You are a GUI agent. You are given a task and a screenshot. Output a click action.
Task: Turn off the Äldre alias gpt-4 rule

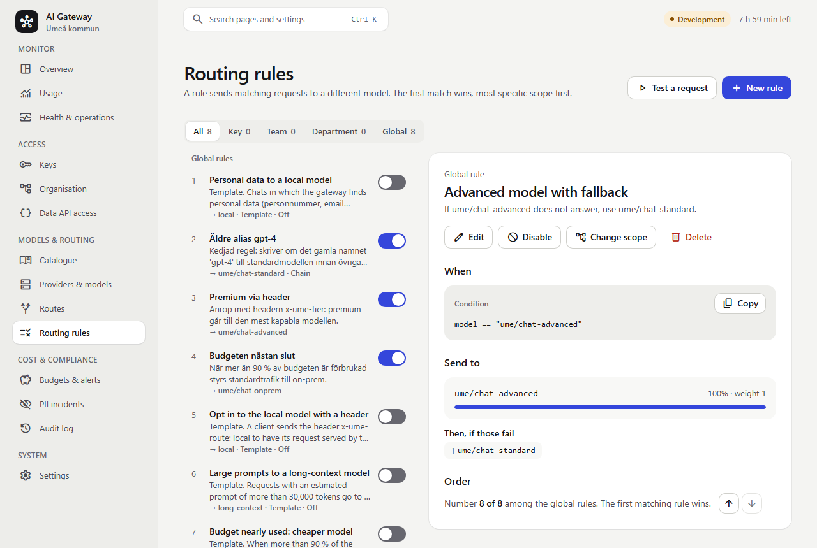pyautogui.click(x=392, y=241)
